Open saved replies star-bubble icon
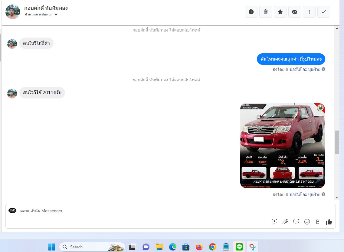The height and width of the screenshot is (252, 344). [x=274, y=222]
